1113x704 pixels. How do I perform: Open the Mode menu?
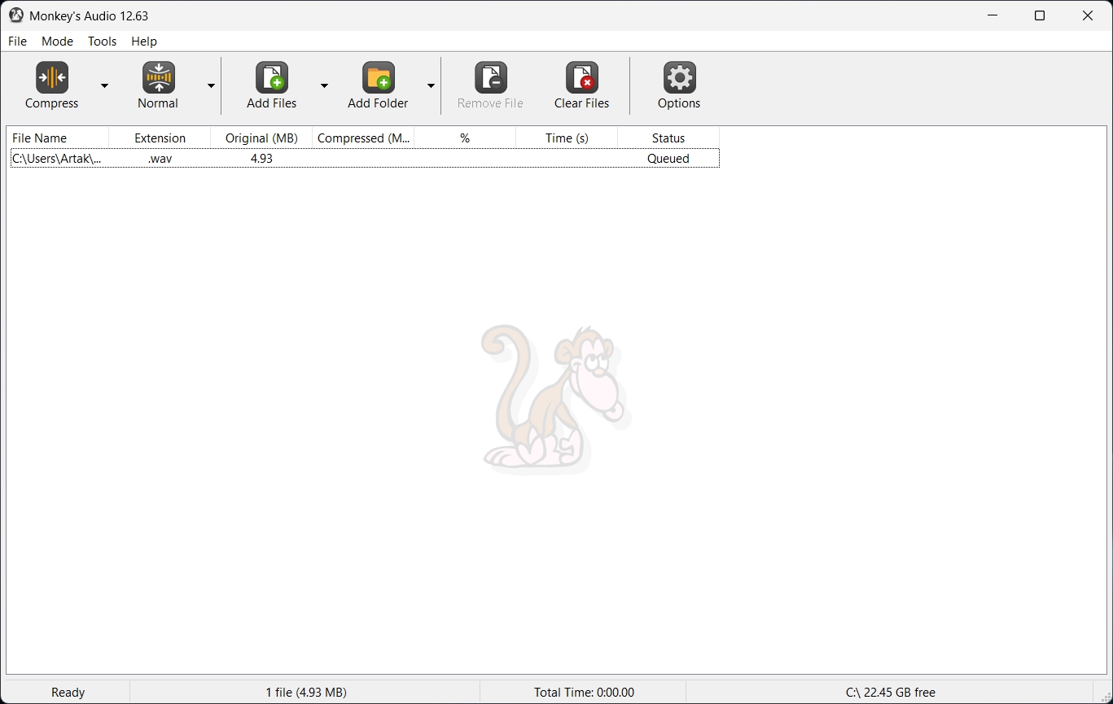pos(57,42)
